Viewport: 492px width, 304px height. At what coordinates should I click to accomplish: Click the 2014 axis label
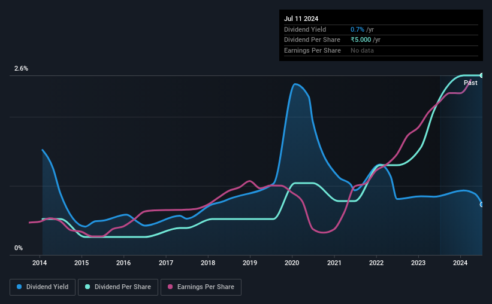pos(40,263)
